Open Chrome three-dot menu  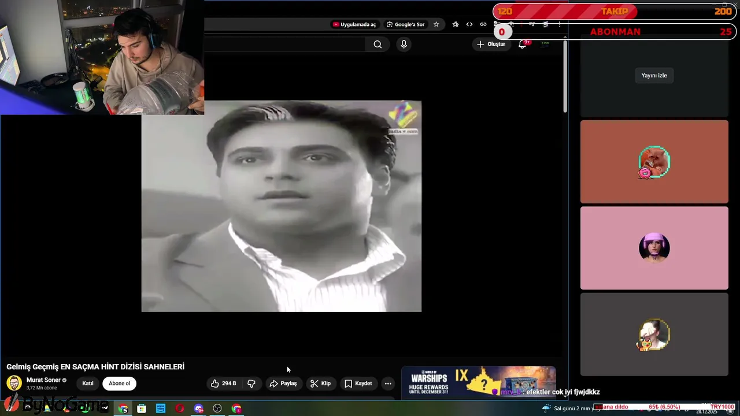(x=559, y=24)
